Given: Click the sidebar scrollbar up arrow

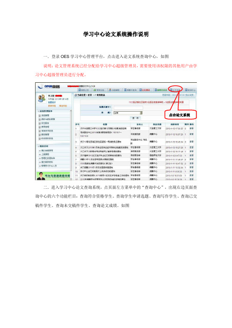Looking at the screenshot, I should click(x=71, y=111).
